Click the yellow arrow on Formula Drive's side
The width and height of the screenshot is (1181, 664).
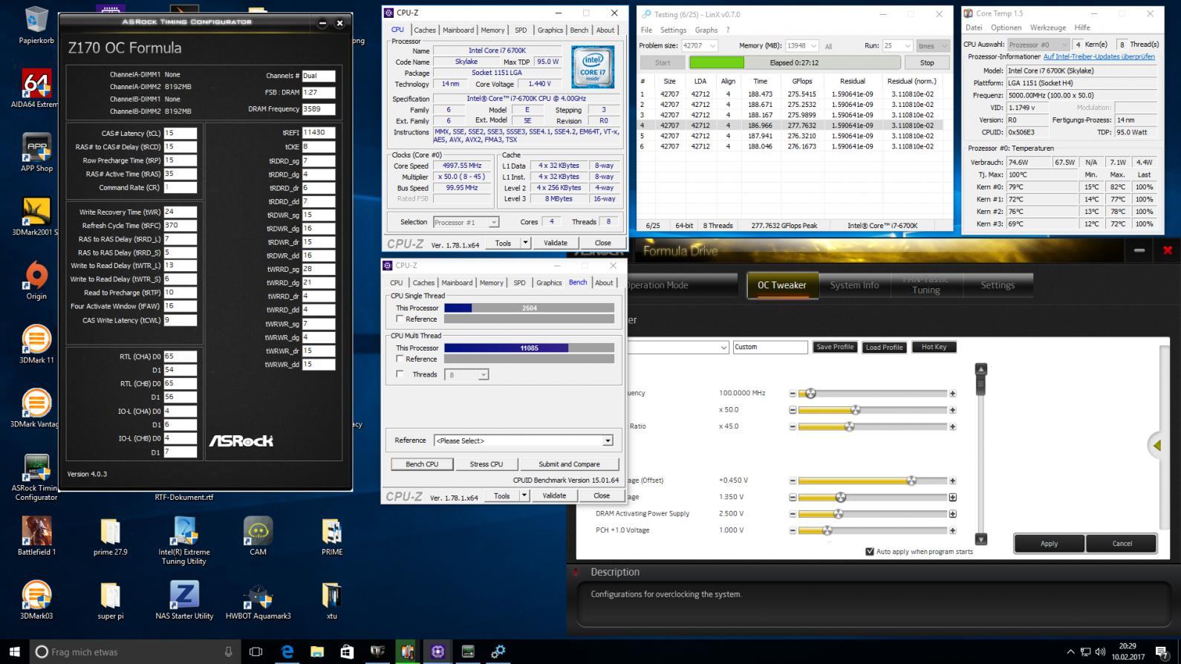point(1157,445)
